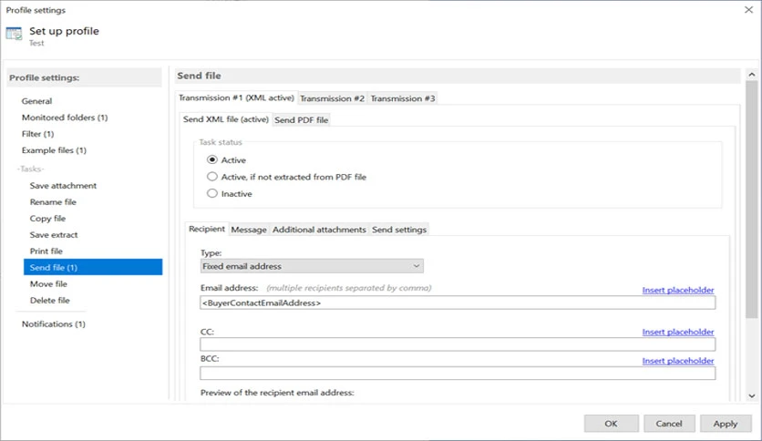762x441 pixels.
Task: Select Example files (1)
Action: click(x=54, y=150)
